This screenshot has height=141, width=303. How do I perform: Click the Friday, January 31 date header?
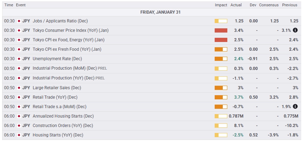(160, 12)
